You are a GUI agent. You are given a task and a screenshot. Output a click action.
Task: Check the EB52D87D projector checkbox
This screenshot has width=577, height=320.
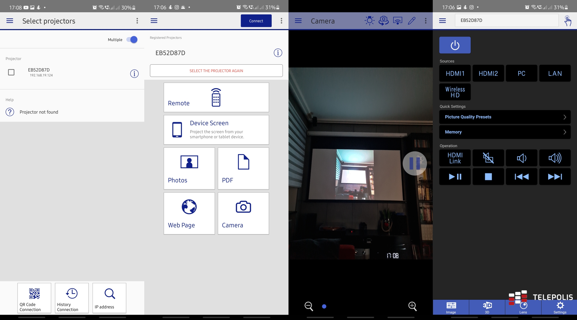coord(11,72)
